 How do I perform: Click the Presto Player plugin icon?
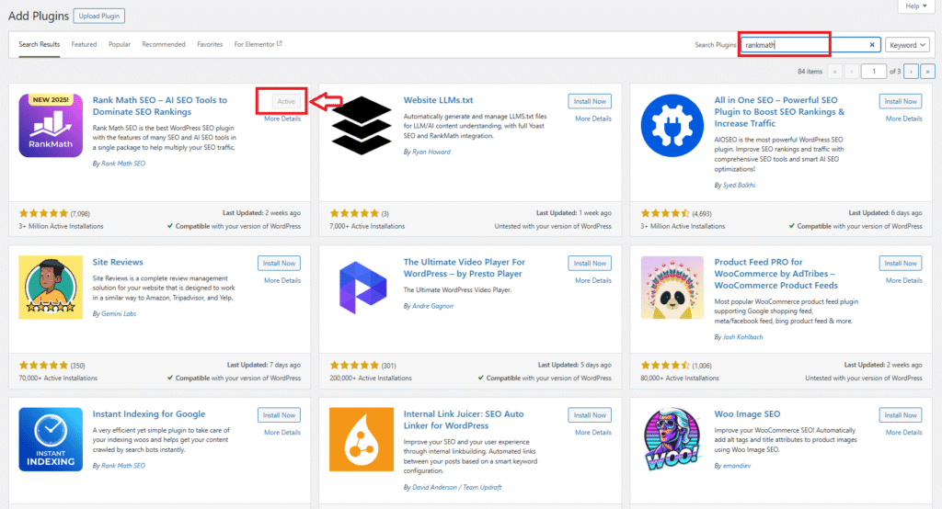362,287
